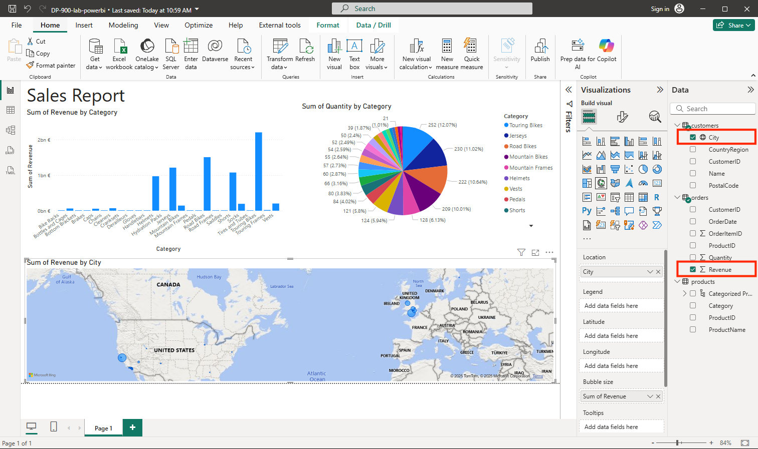The height and width of the screenshot is (449, 758).
Task: Pick the Waterfall chart visual
Action: 601,169
